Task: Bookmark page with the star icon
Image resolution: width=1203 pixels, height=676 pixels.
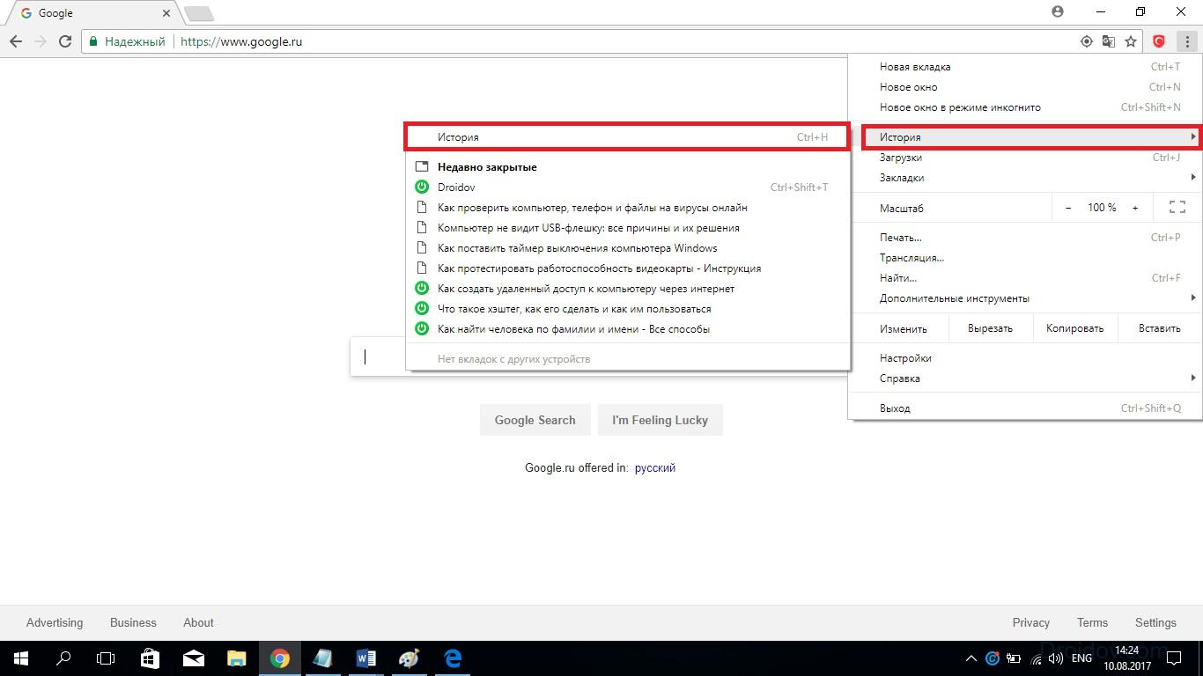Action: pos(1131,41)
